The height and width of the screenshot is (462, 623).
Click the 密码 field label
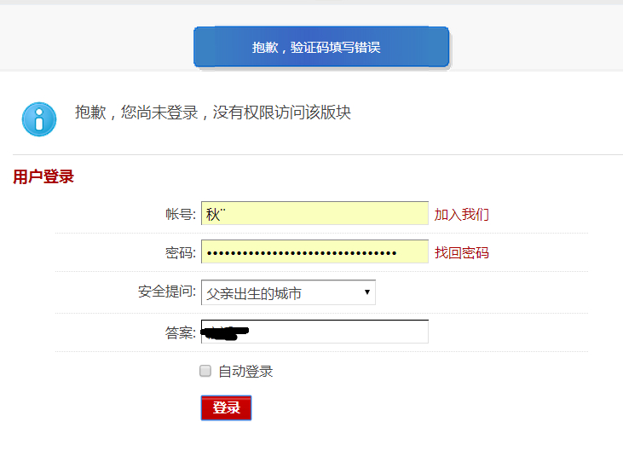coord(181,253)
